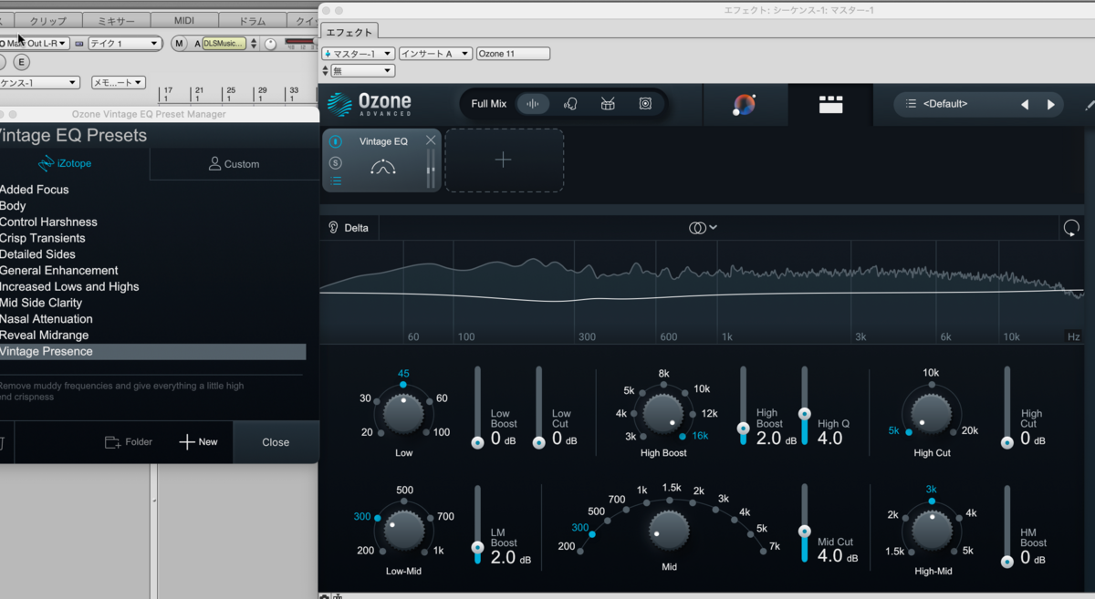Open Vintage EQ module preset list icon
1095x599 pixels.
tap(335, 181)
